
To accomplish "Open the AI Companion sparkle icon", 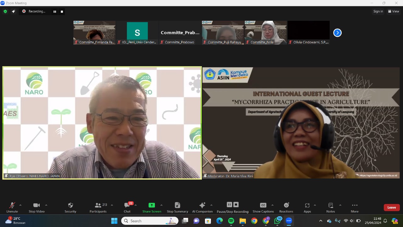I will [x=202, y=206].
